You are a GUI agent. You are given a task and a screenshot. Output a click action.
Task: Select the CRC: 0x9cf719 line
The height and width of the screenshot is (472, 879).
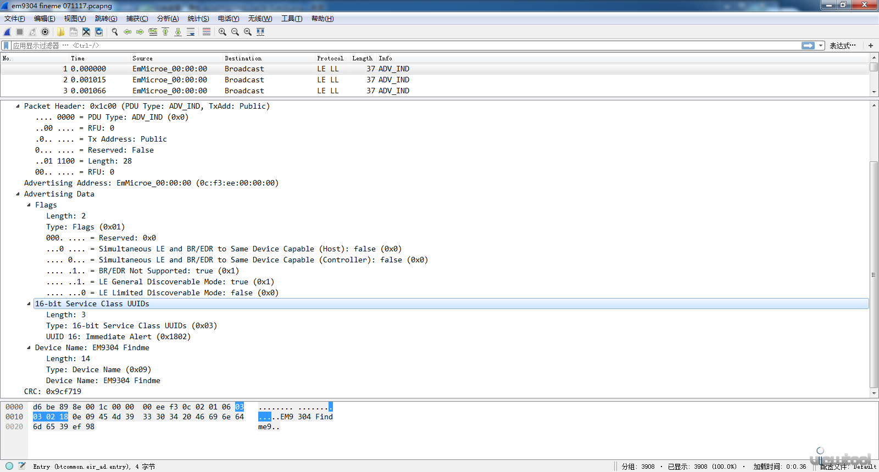tap(53, 391)
